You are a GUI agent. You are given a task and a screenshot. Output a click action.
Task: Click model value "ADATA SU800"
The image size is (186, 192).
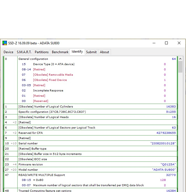164,170
